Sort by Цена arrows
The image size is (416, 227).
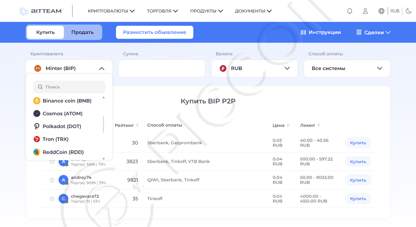point(288,125)
